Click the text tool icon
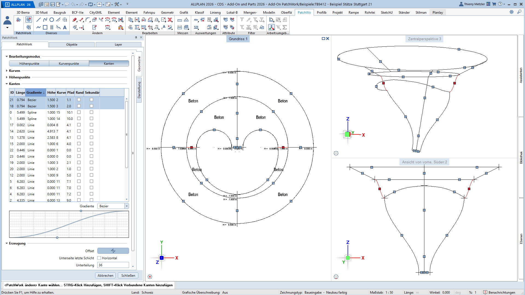525x295 pixels. (x=65, y=27)
